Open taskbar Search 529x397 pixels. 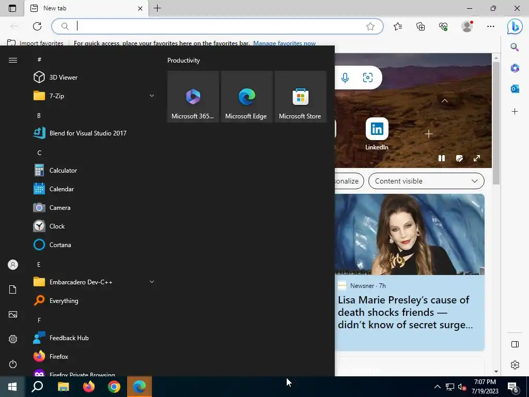click(37, 387)
